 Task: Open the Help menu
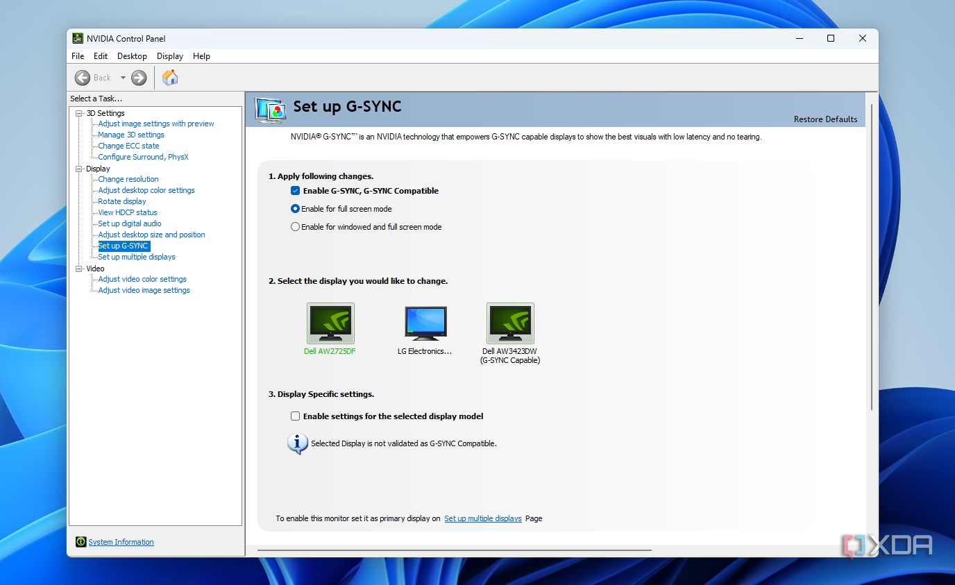(201, 56)
